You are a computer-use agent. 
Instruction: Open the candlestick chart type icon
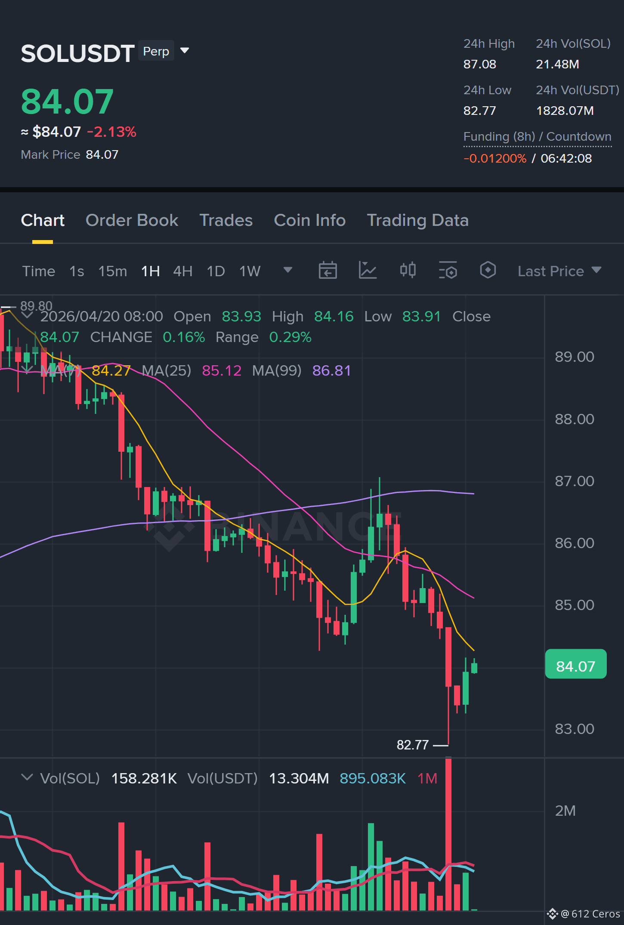pos(408,271)
